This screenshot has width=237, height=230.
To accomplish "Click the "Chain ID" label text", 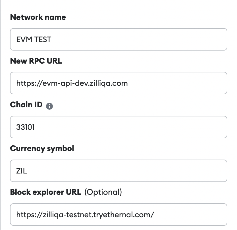I will point(26,105).
